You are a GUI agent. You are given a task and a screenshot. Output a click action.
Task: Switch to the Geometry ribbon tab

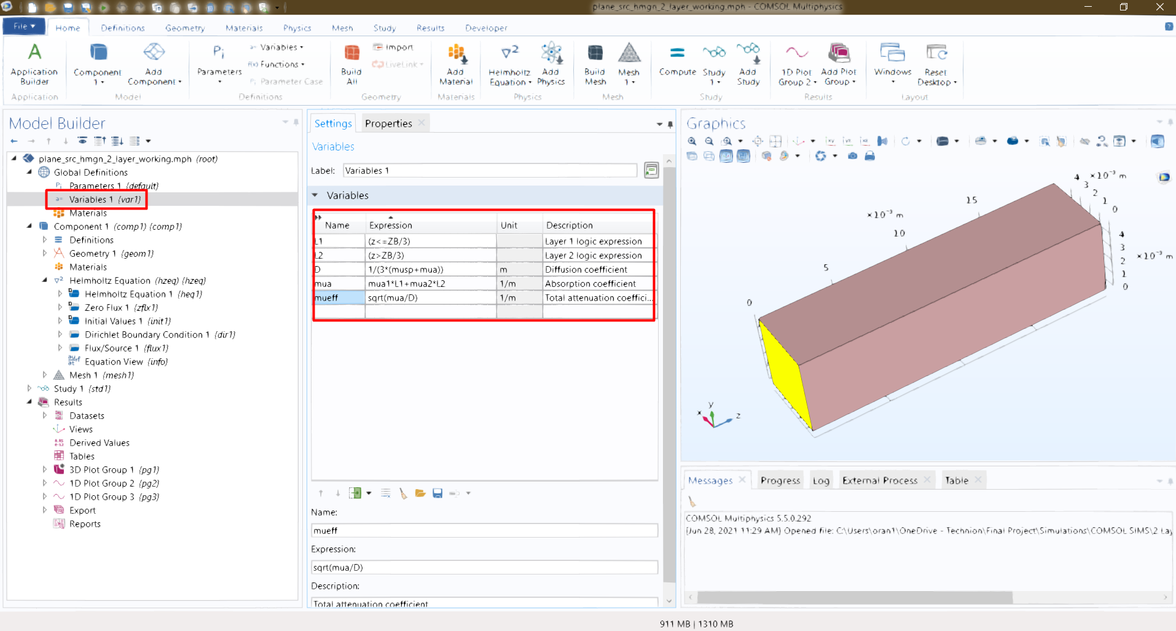coord(184,28)
